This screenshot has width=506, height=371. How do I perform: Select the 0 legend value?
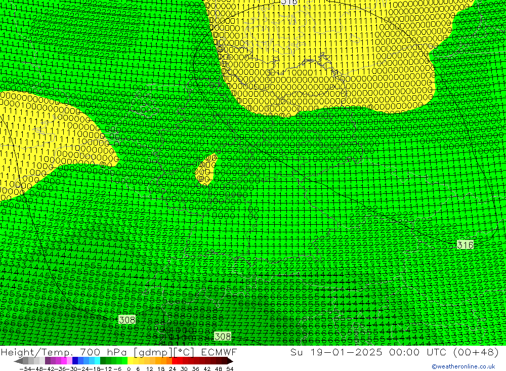pos(129,369)
